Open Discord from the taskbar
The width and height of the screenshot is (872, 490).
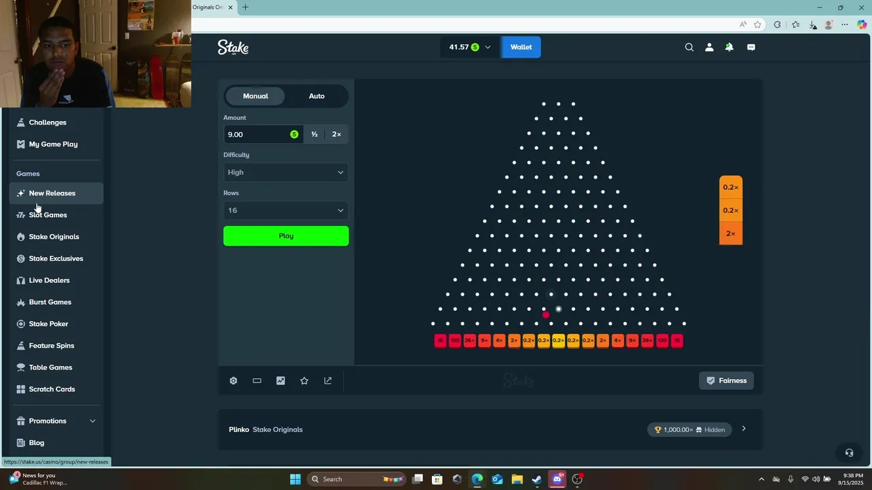click(557, 479)
